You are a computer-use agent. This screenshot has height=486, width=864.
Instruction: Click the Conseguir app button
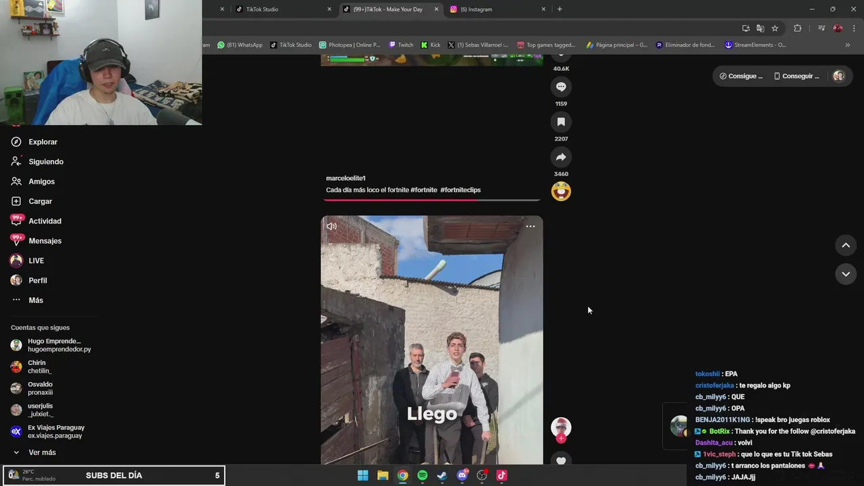(x=796, y=76)
